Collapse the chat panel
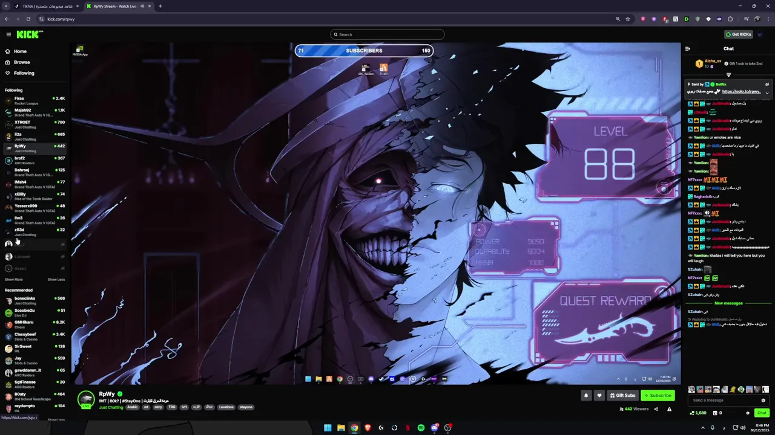 687,49
